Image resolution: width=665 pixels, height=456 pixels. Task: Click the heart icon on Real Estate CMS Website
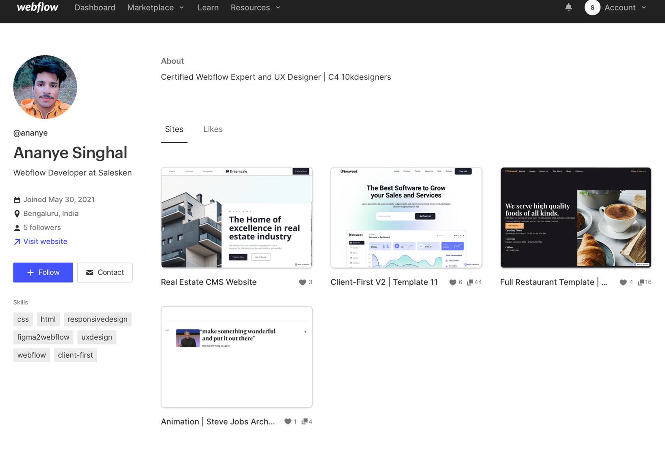click(x=302, y=282)
